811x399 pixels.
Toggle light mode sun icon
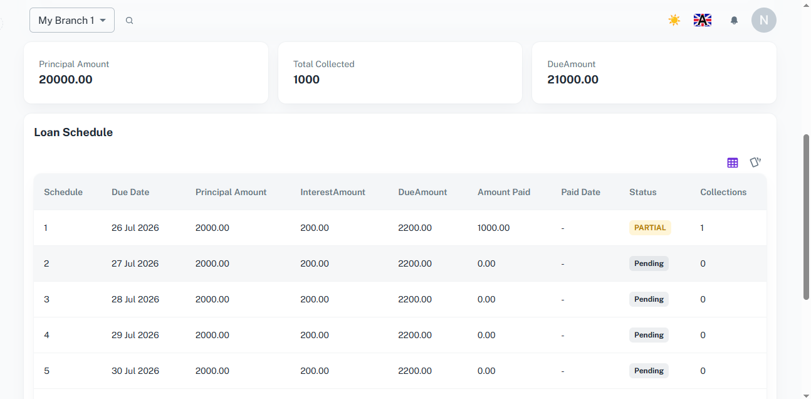click(674, 20)
